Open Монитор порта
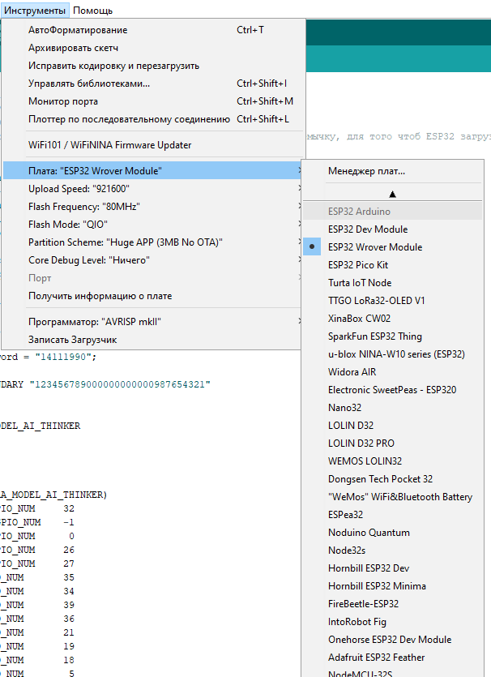Viewport: 491px width, 677px height. 153,101
